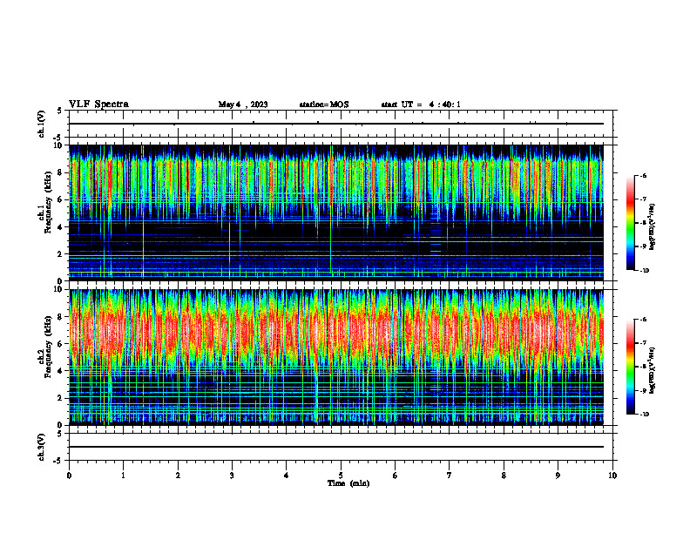Image resolution: width=690 pixels, height=533 pixels.
Task: Click the ch.3 voltage waveform trace
Action: pos(336,447)
